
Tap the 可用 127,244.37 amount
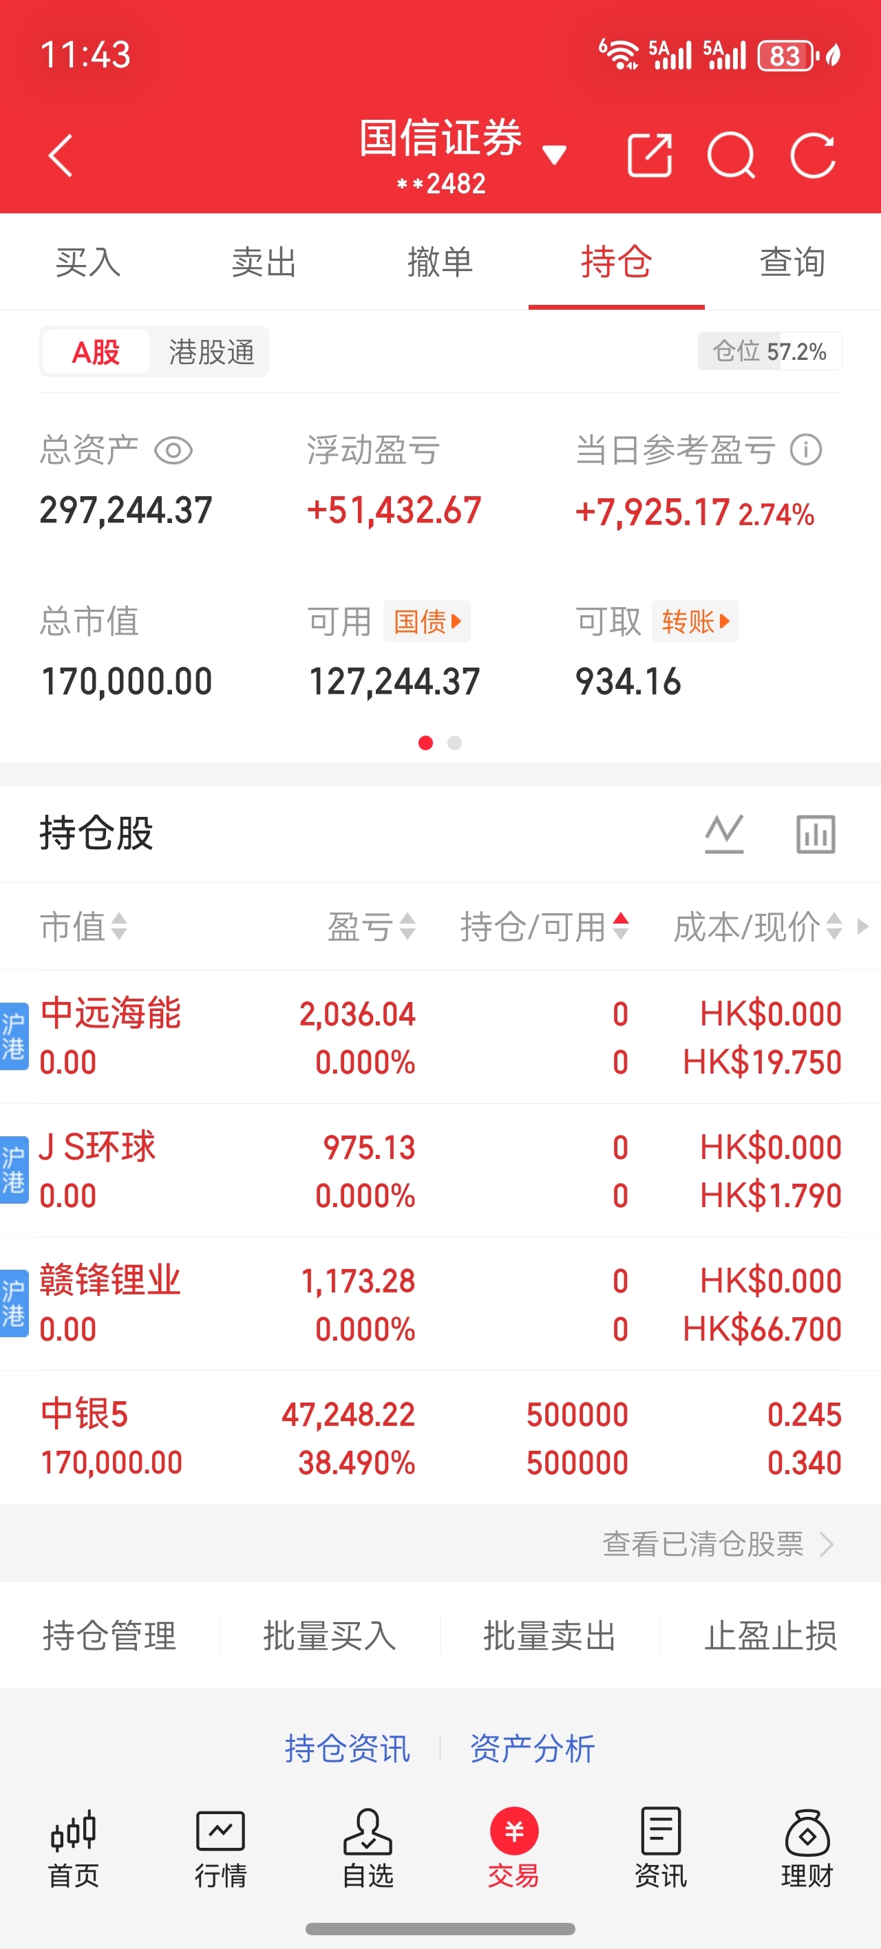[394, 682]
